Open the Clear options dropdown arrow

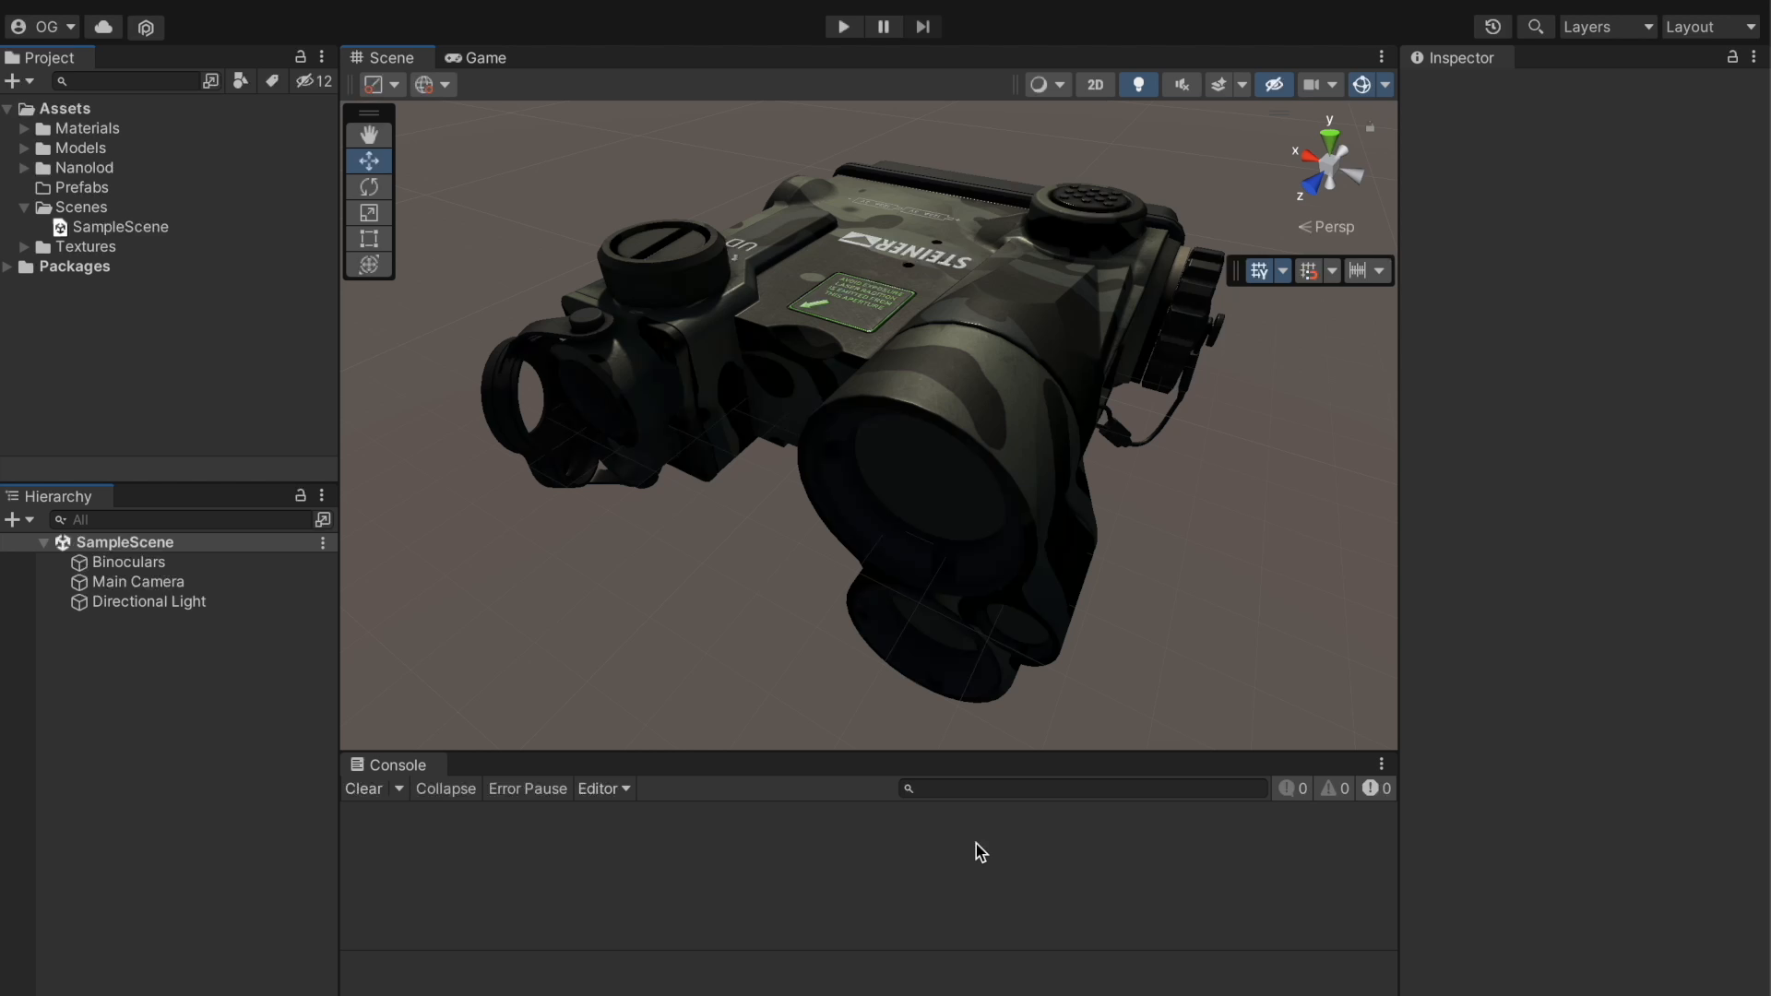[398, 789]
